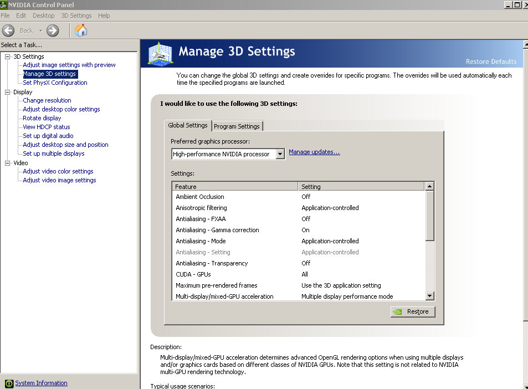Open Adjust video image settings
The width and height of the screenshot is (528, 389).
click(59, 180)
